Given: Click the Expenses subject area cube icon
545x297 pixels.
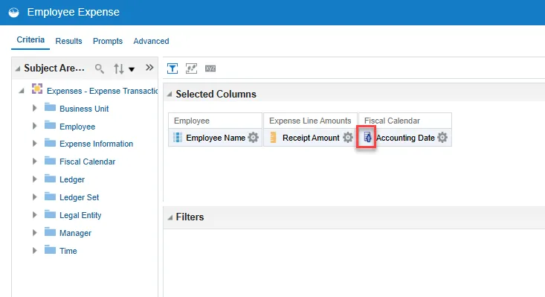Looking at the screenshot, I should 37,89.
